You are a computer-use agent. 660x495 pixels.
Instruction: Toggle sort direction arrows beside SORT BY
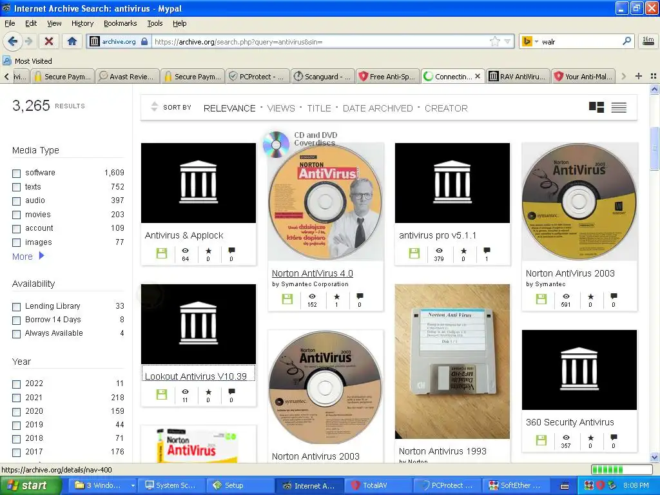[x=155, y=107]
